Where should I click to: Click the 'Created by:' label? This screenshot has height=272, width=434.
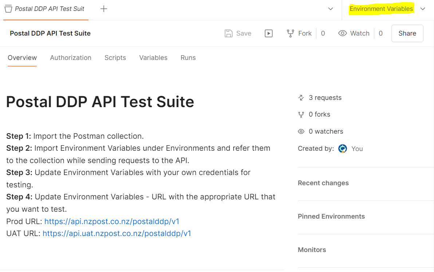(316, 149)
